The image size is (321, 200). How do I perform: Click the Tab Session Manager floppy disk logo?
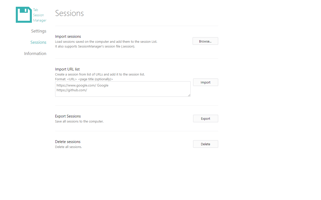(24, 14)
